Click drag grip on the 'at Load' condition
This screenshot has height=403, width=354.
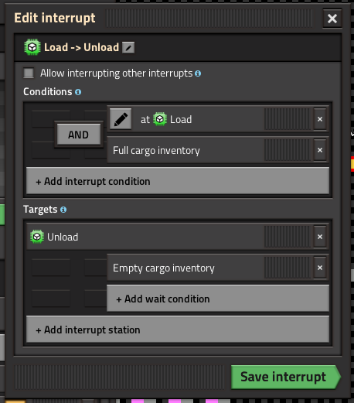coord(288,119)
